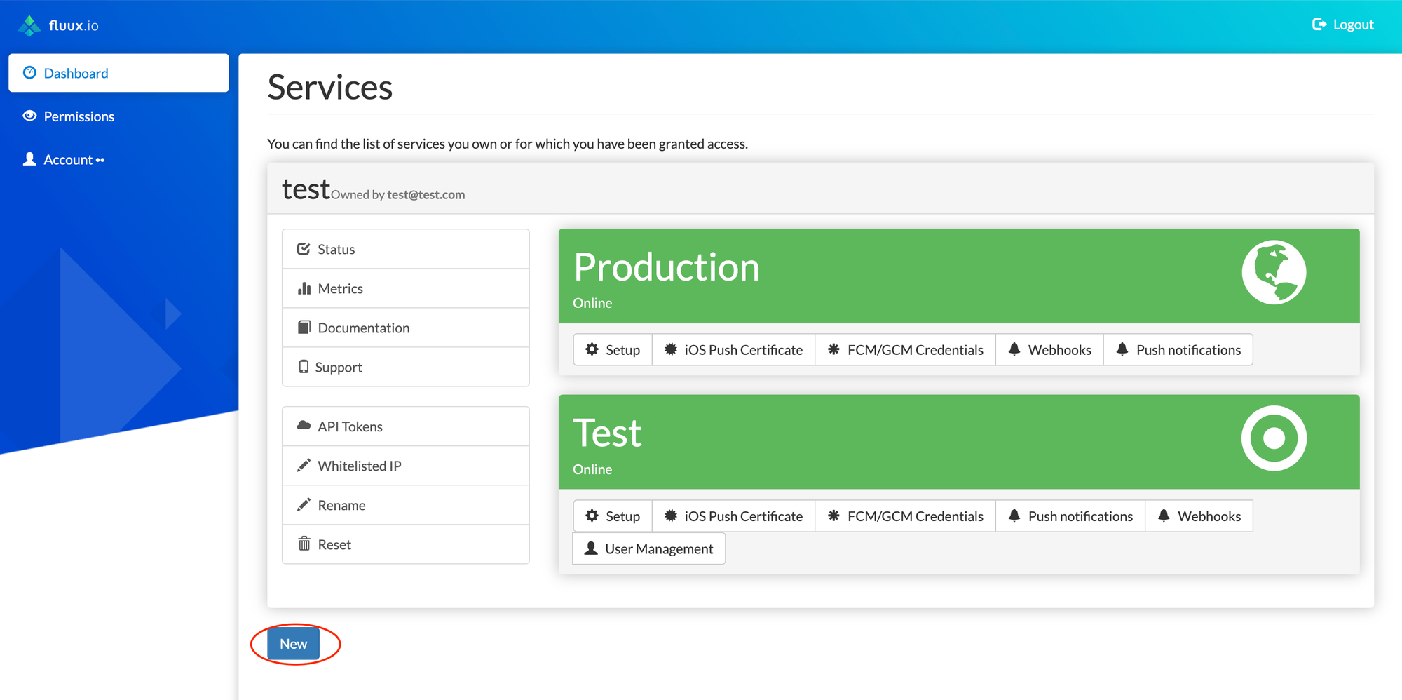Click the Status checkmark icon

[304, 249]
